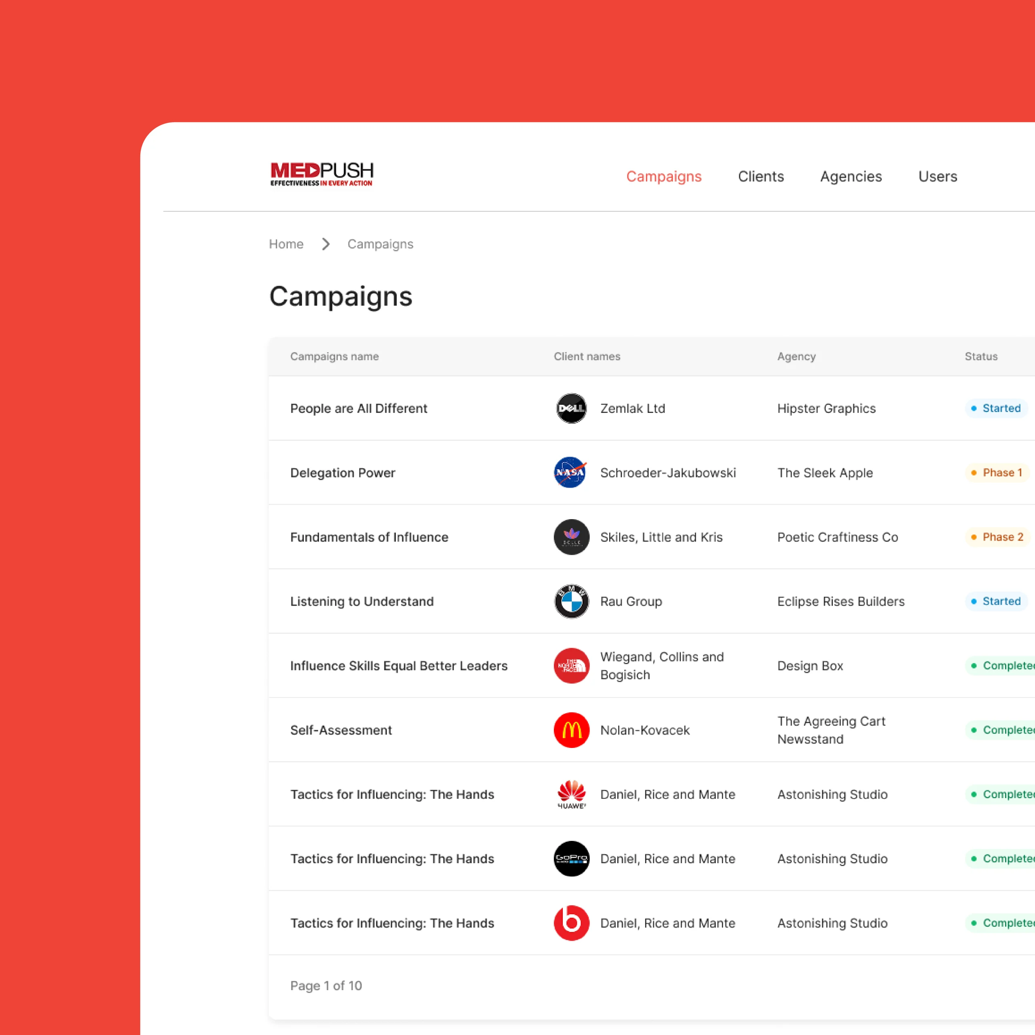The height and width of the screenshot is (1035, 1035).
Task: Click the breadcrumb chevron arrow
Action: [326, 244]
